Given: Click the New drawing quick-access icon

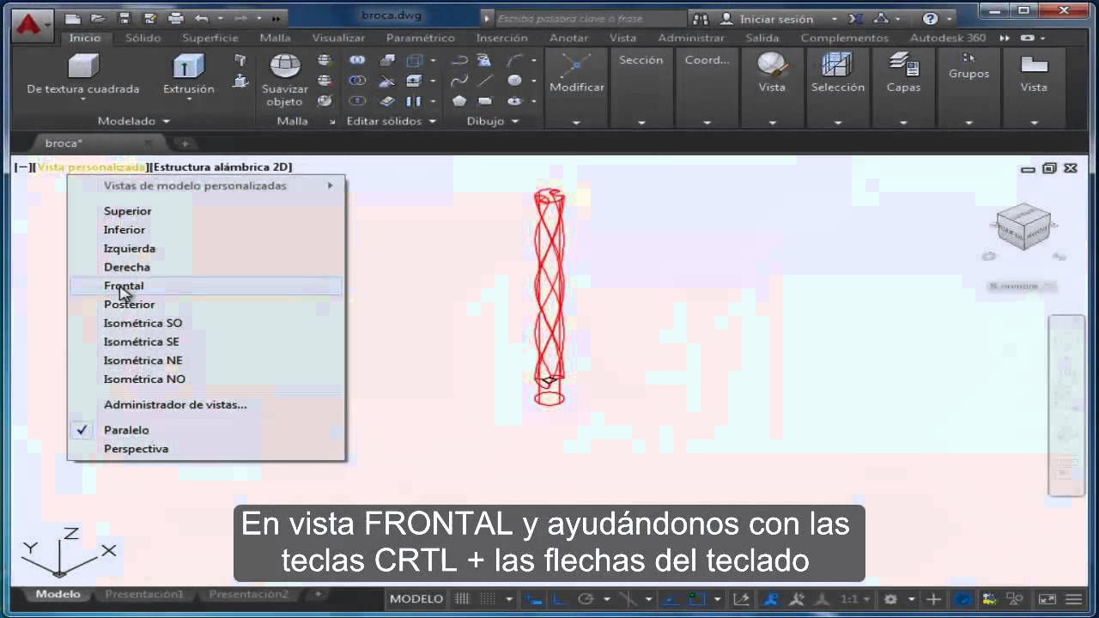Looking at the screenshot, I should 73,18.
